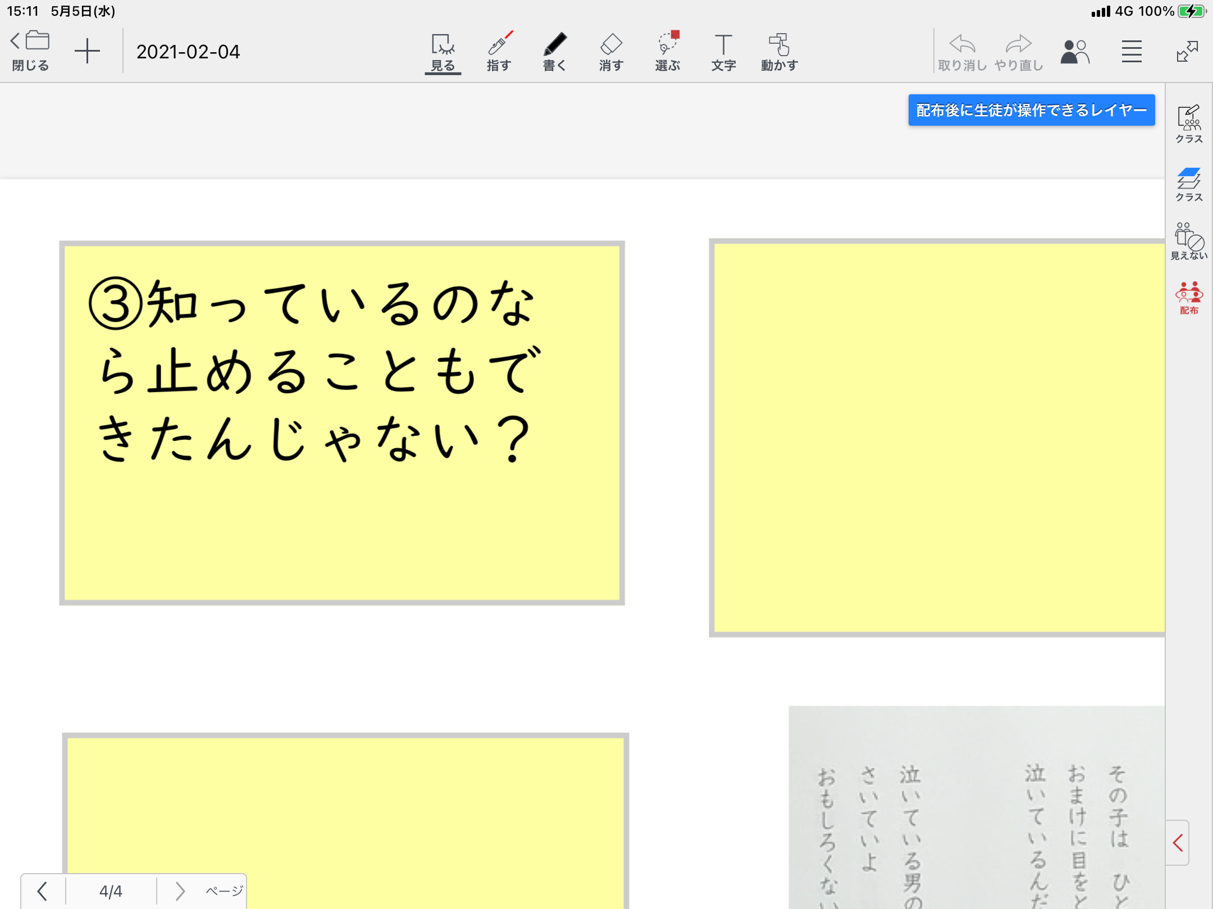Select the 書く pen tool
The width and height of the screenshot is (1213, 909).
click(555, 52)
